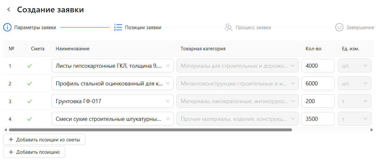Click the Смета column header
This screenshot has width=379, height=161.
38,49
